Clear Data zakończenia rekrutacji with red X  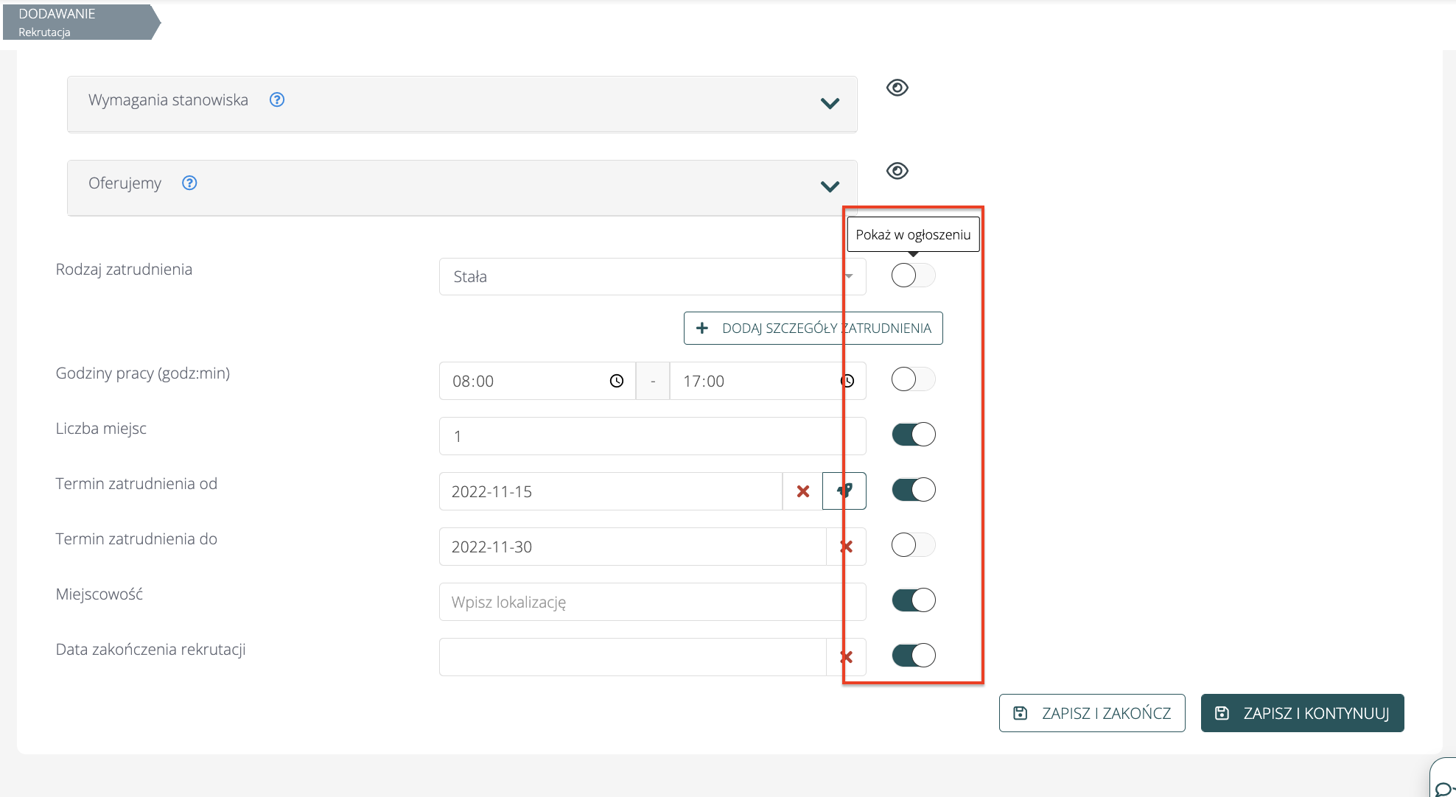click(846, 657)
